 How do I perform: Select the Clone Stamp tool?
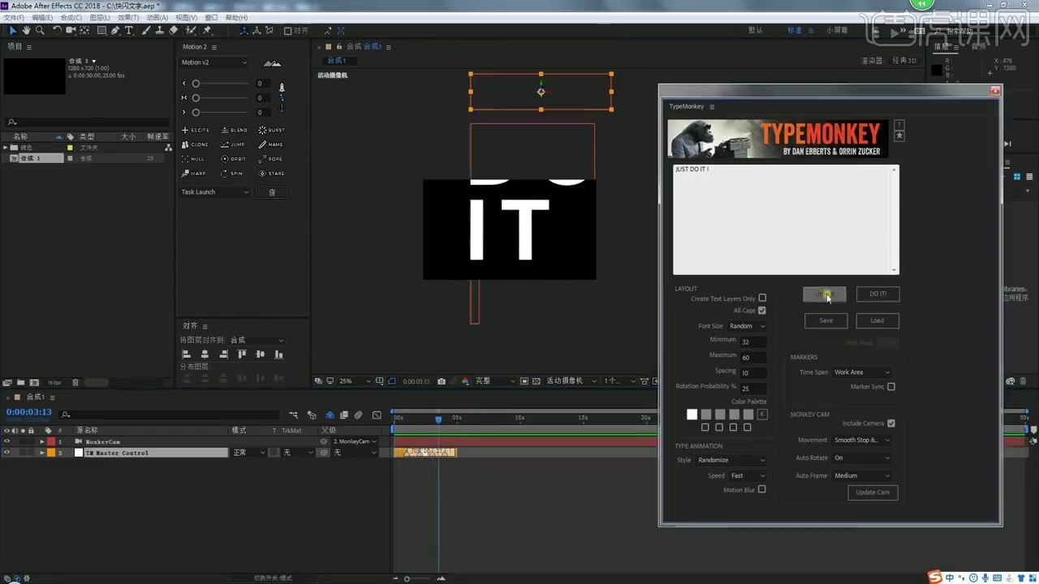coord(160,31)
